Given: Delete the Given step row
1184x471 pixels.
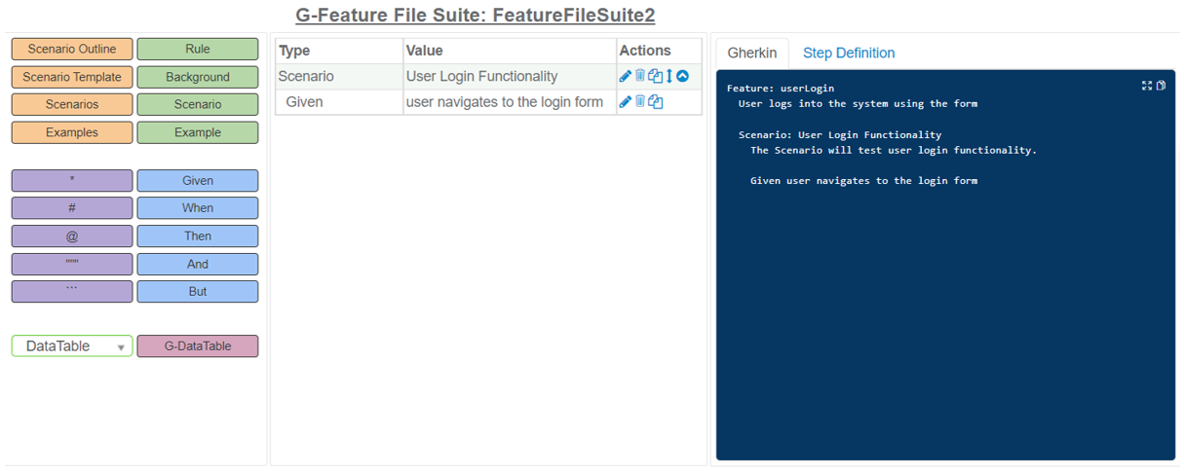Looking at the screenshot, I should (x=640, y=101).
